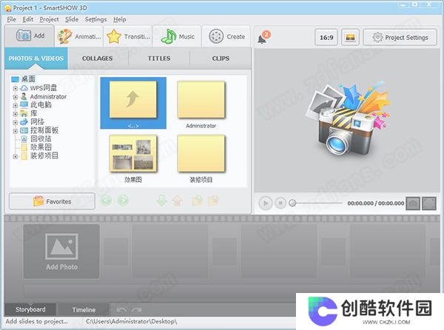Toggle fullscreen preview icon
Screen dimensions: 444x330
click(x=429, y=203)
